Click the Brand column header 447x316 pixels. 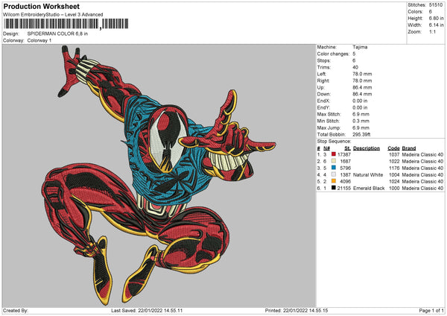coord(409,148)
